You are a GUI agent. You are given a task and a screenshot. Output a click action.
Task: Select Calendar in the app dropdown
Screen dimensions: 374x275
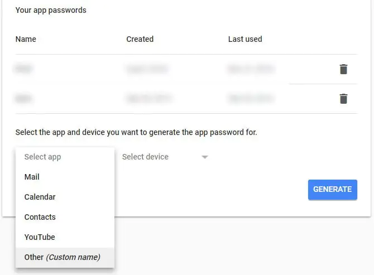tap(40, 197)
